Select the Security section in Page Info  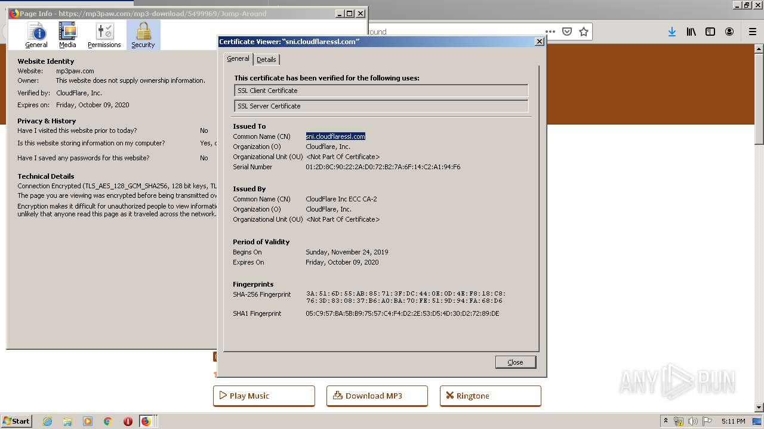coord(143,35)
